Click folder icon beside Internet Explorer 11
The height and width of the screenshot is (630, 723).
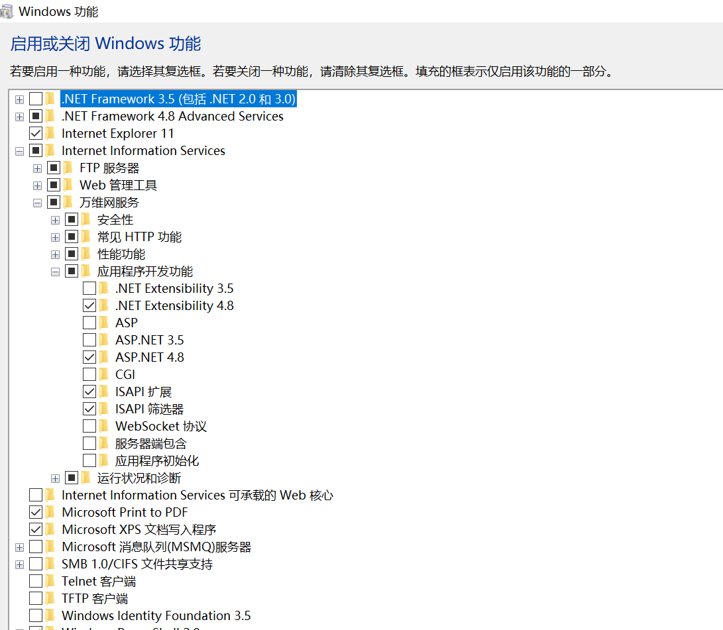(51, 133)
